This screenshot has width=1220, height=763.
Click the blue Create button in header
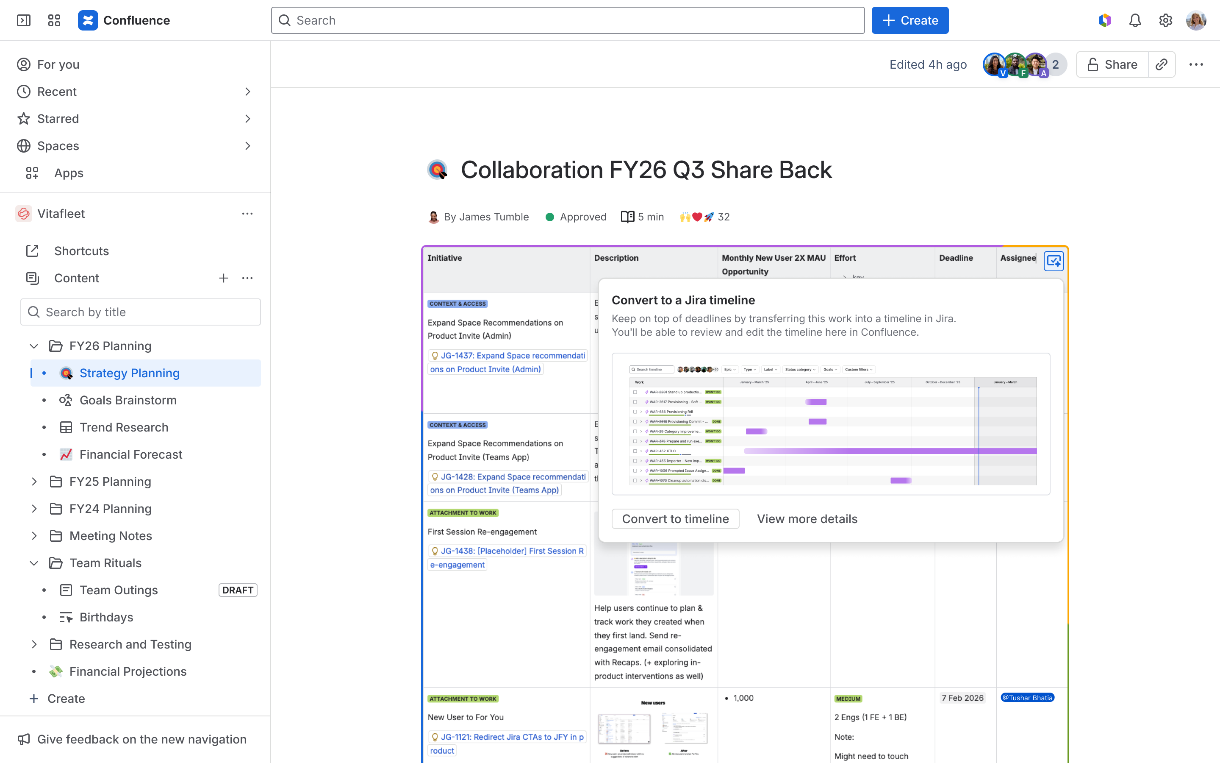tap(910, 20)
